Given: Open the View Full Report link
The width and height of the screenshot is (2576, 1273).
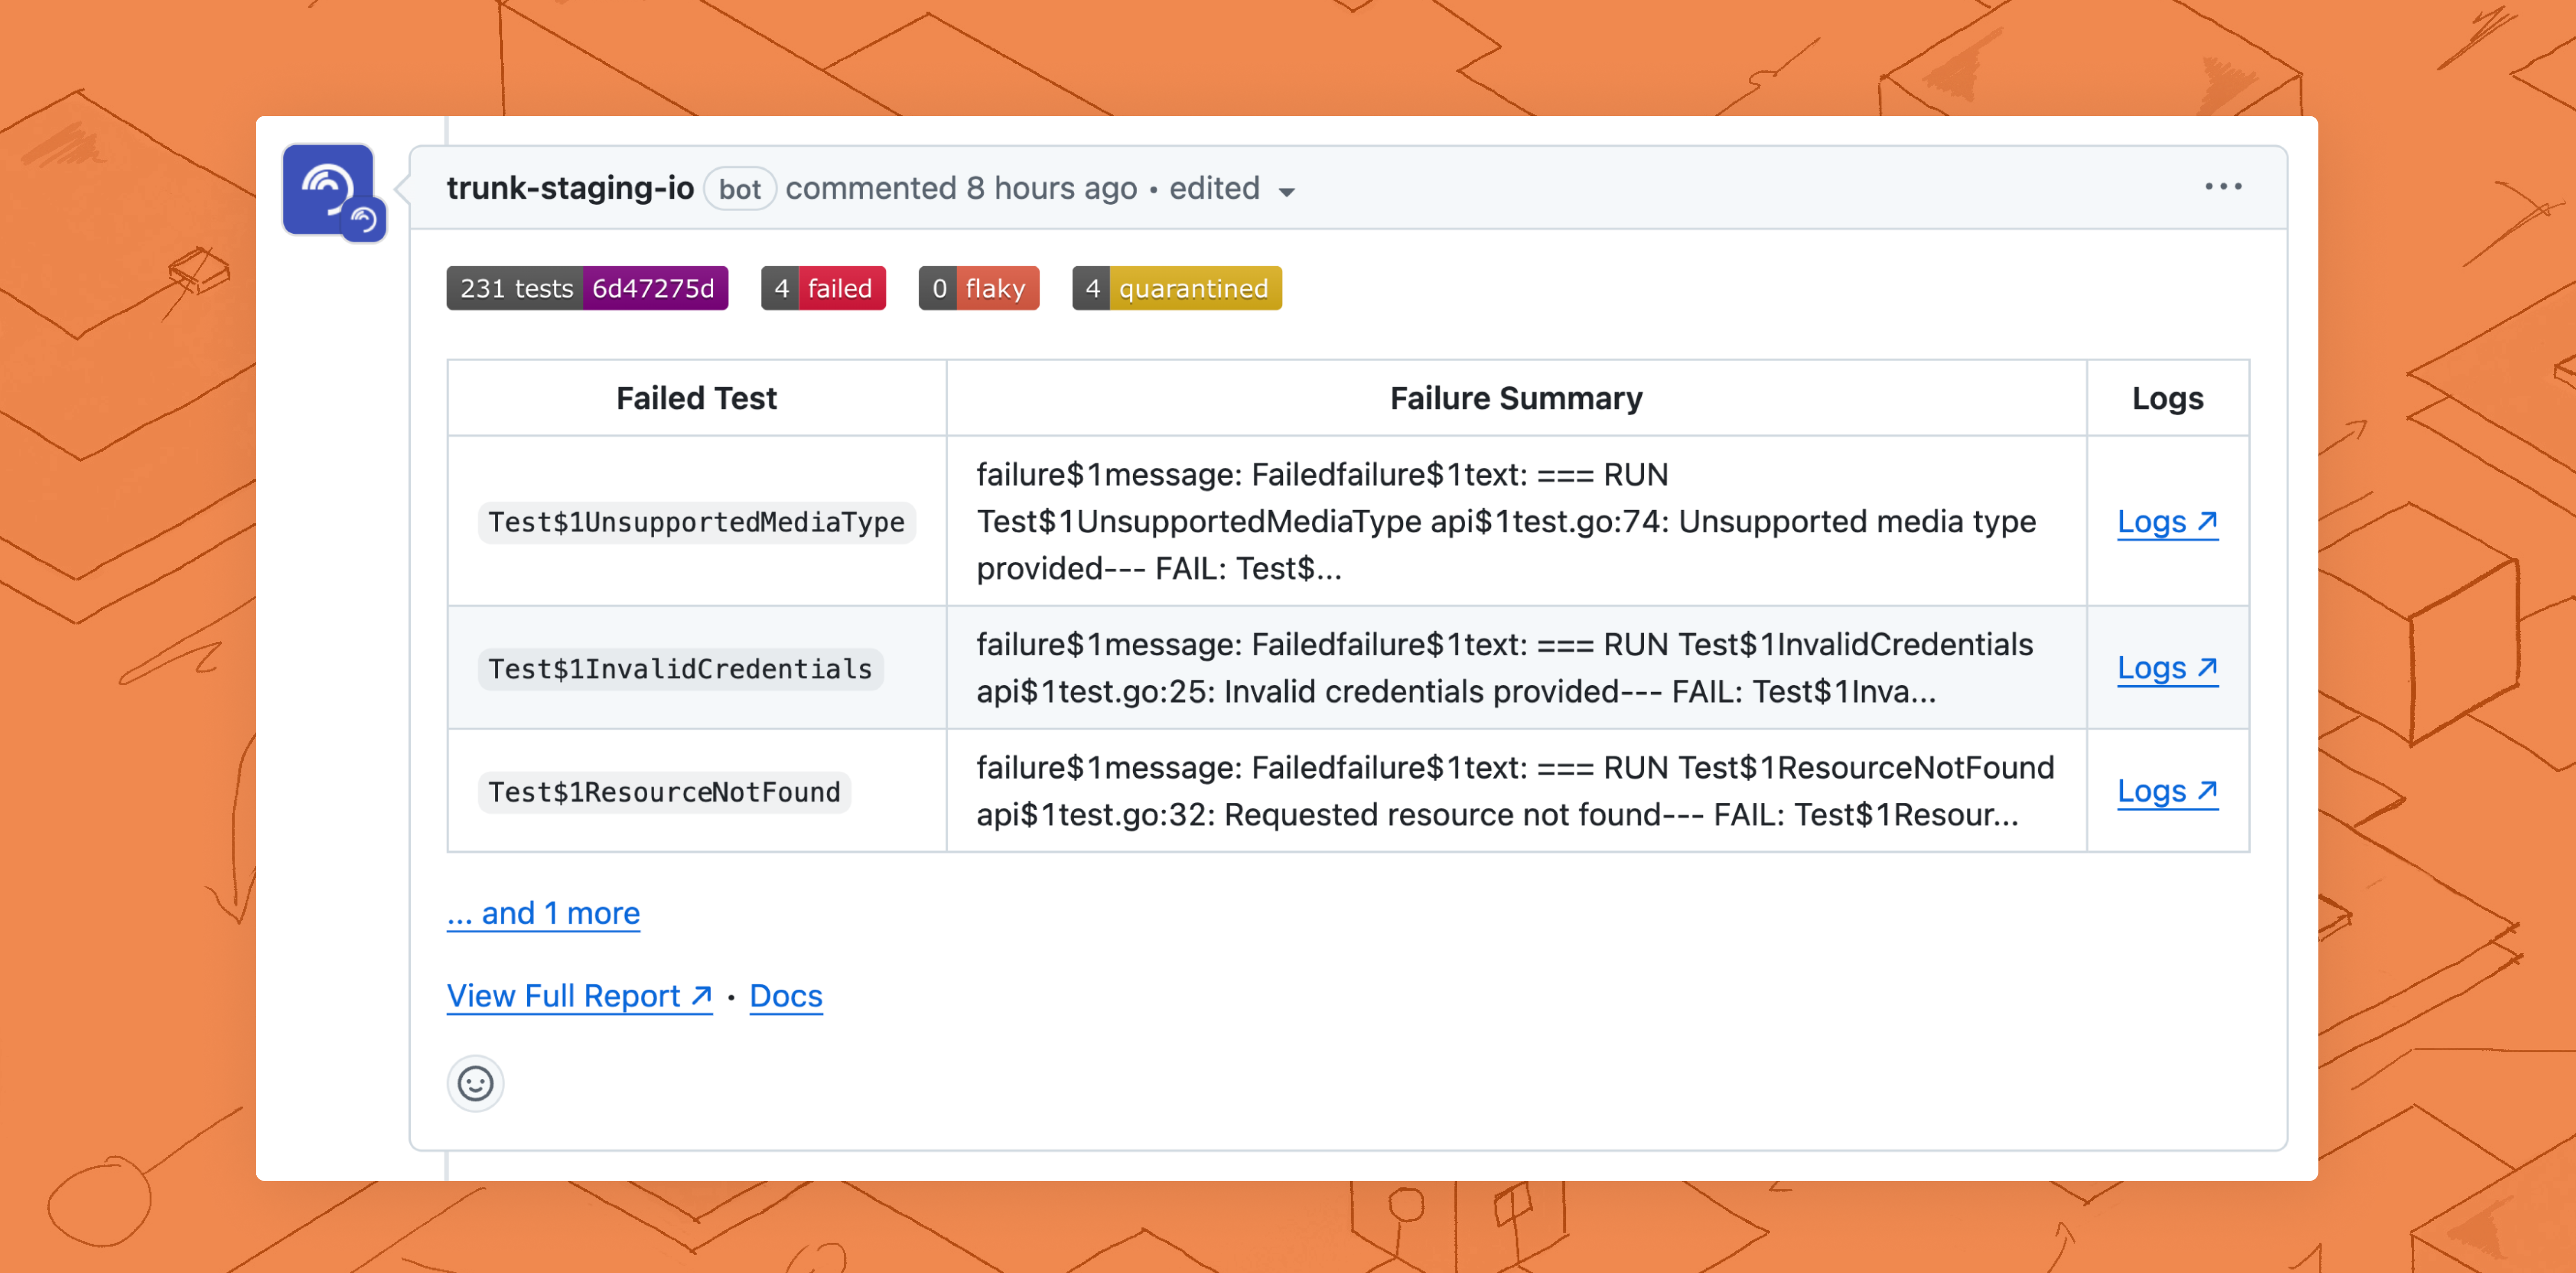Looking at the screenshot, I should coord(579,996).
